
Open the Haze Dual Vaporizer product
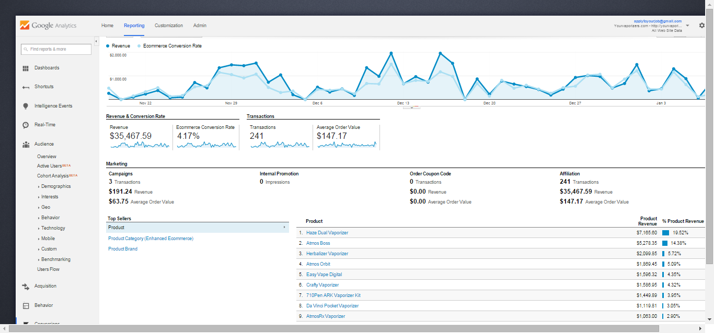(x=327, y=233)
